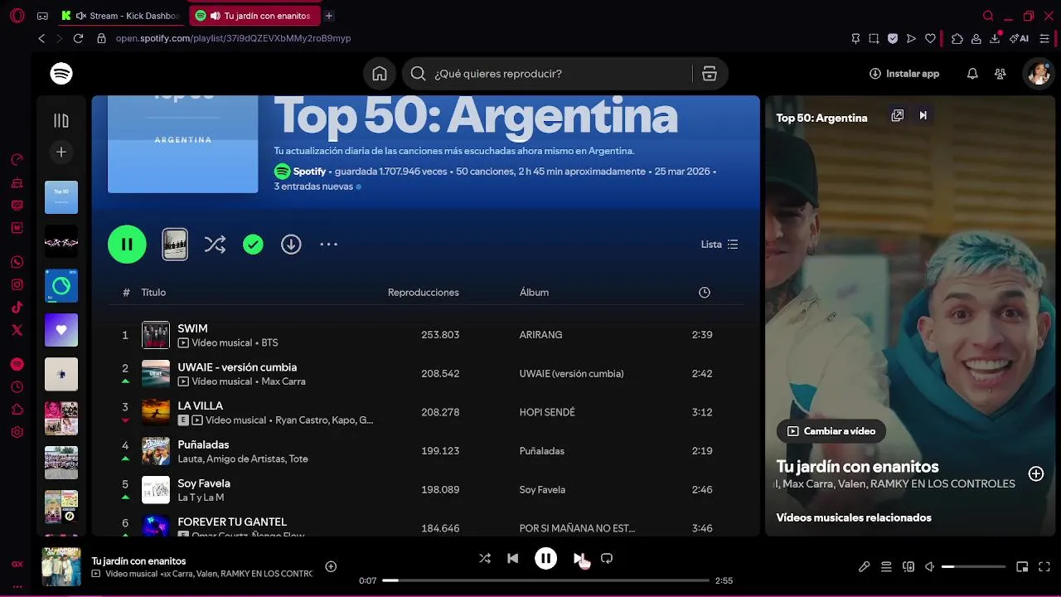Image resolution: width=1061 pixels, height=597 pixels.
Task: Add current song to library in side panel
Action: point(1036,473)
